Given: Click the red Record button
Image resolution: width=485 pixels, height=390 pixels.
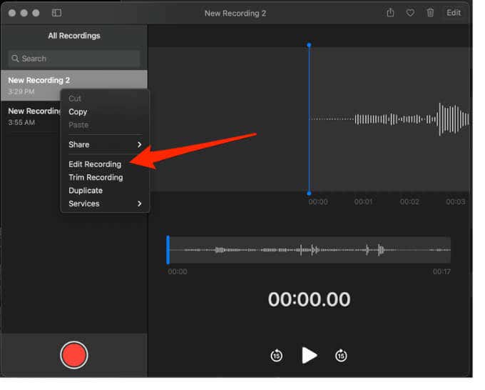Looking at the screenshot, I should coord(73,355).
